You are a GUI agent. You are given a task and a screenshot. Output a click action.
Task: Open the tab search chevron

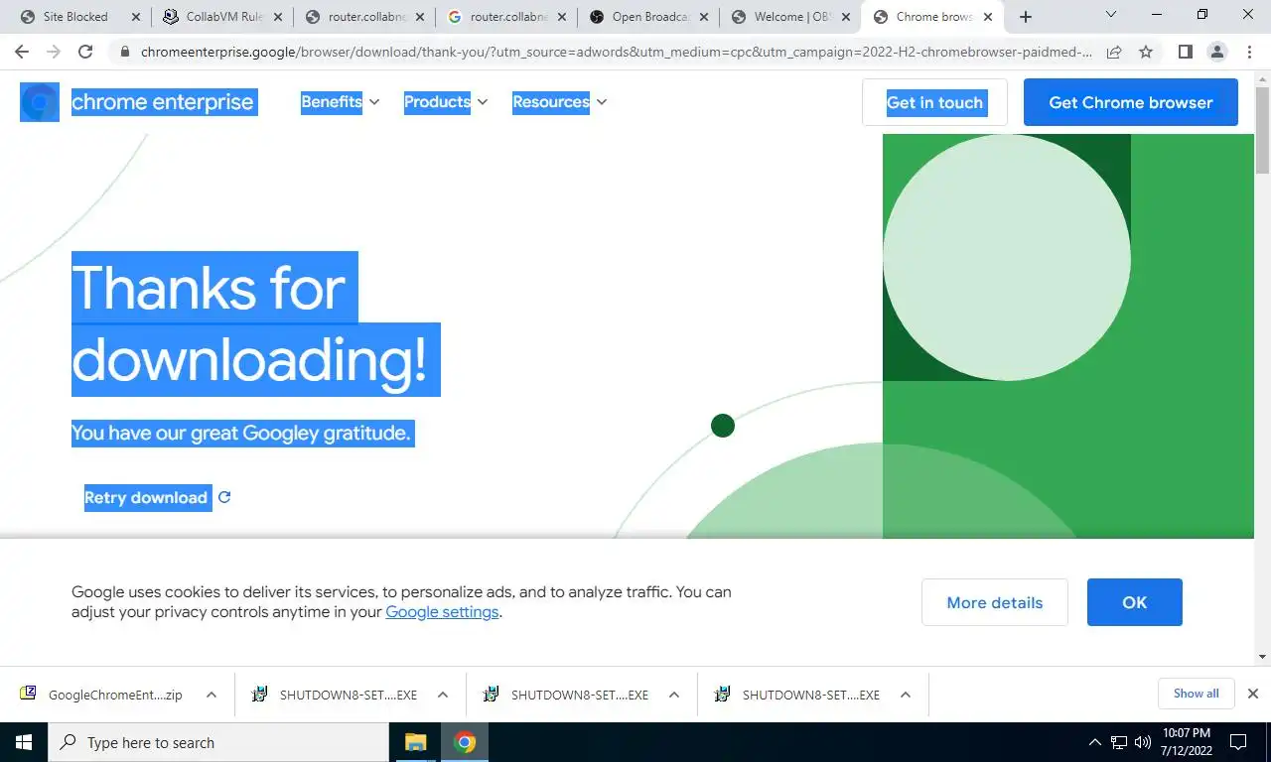(x=1111, y=15)
